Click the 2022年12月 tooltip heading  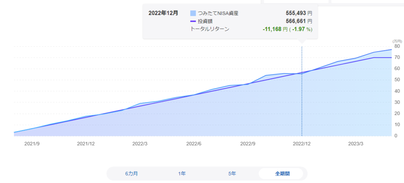(x=163, y=13)
